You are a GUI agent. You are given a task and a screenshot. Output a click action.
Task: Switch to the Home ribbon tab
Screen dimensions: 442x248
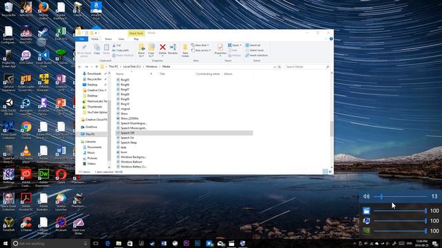(x=95, y=39)
